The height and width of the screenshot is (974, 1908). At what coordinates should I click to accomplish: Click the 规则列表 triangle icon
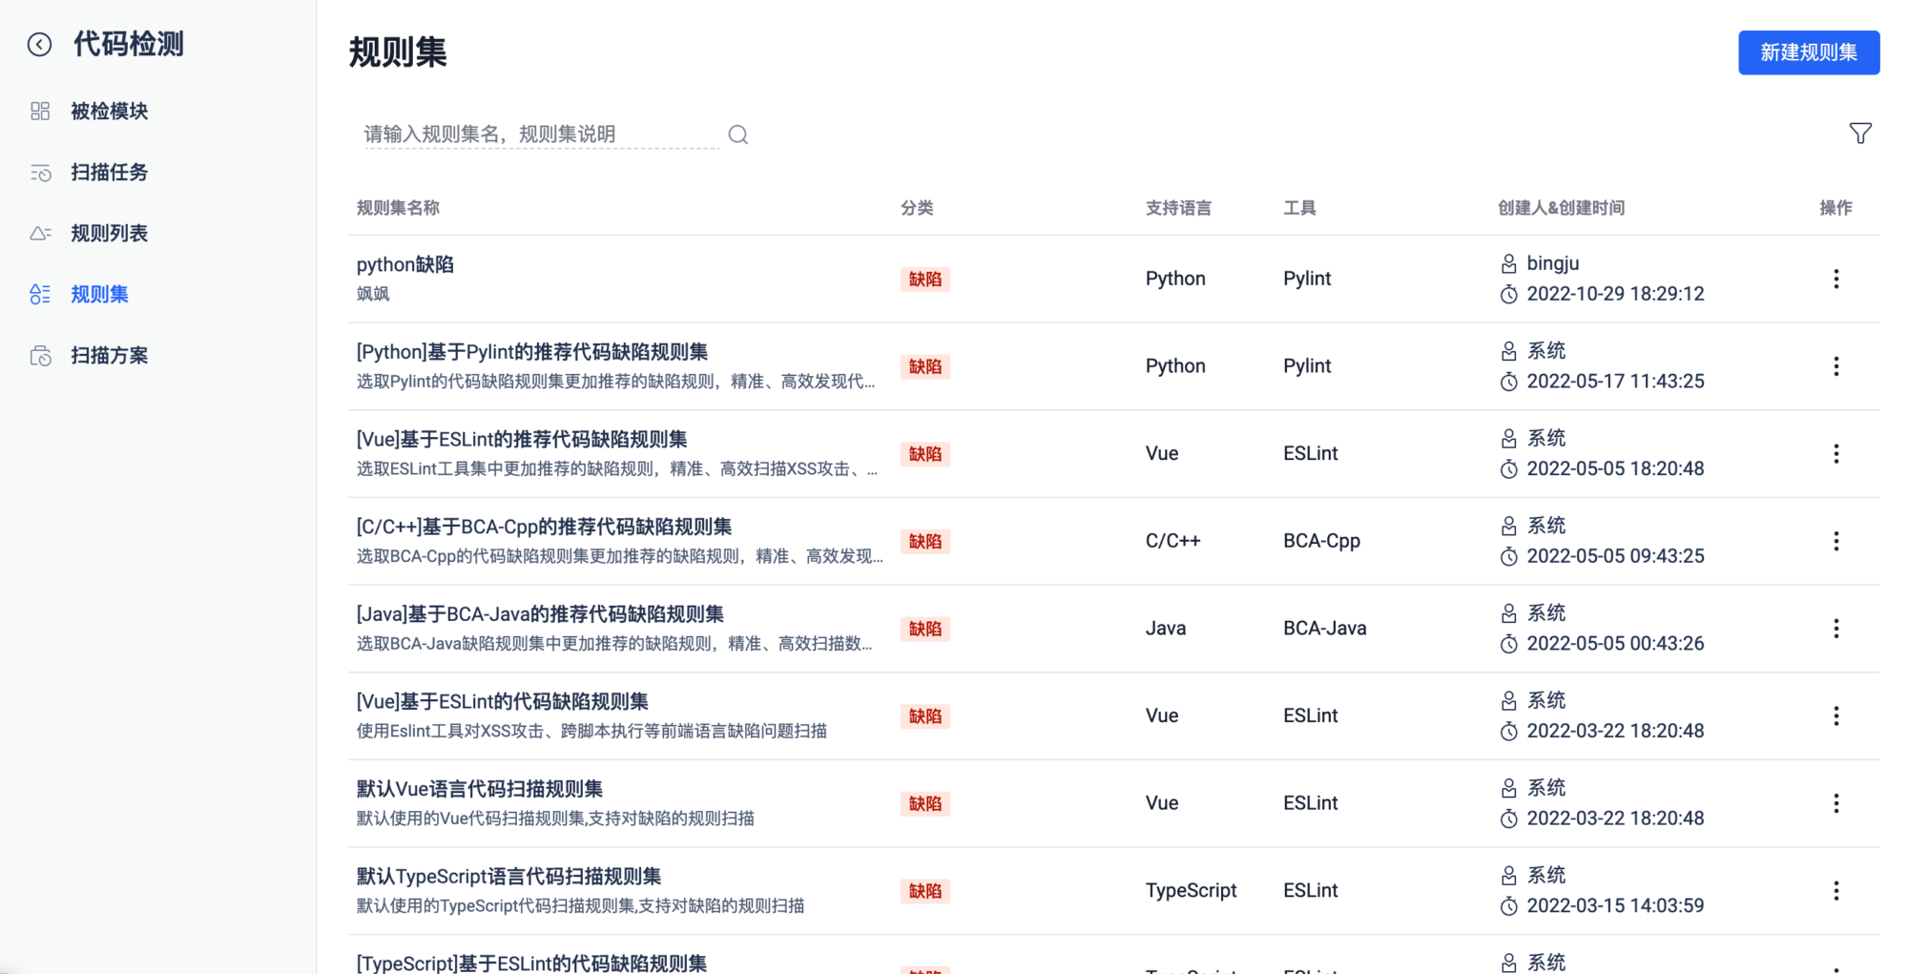coord(40,234)
